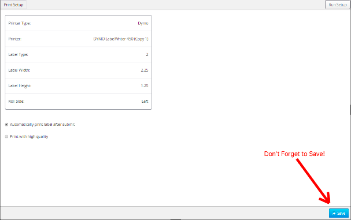This screenshot has height=220, width=351.
Task: Open the Print Setup tab
Action: tap(13, 5)
